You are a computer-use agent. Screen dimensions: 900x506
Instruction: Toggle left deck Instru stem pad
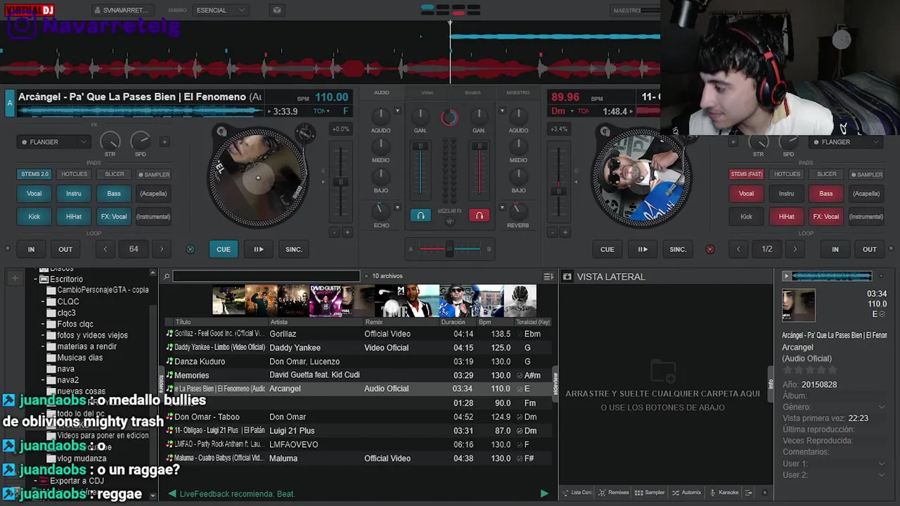pos(74,193)
